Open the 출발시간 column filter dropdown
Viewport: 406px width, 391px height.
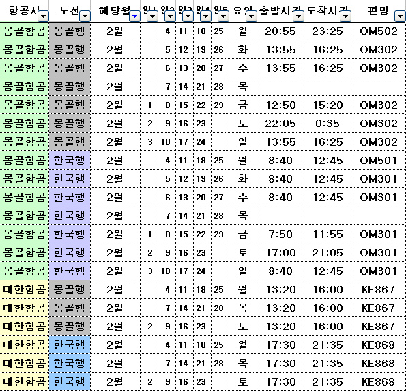[299, 16]
